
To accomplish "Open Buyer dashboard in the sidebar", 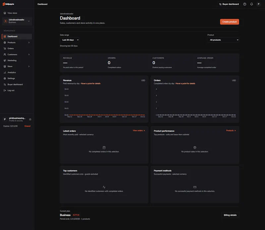I will [x=17, y=84].
